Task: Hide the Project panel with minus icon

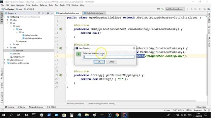Action: coord(52,13)
